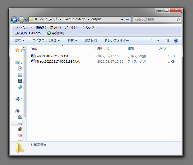Click the 2 個の項目 status text

click(x=38, y=144)
